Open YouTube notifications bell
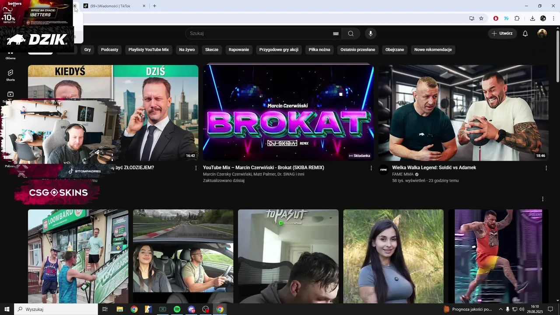The height and width of the screenshot is (315, 560). click(x=525, y=33)
